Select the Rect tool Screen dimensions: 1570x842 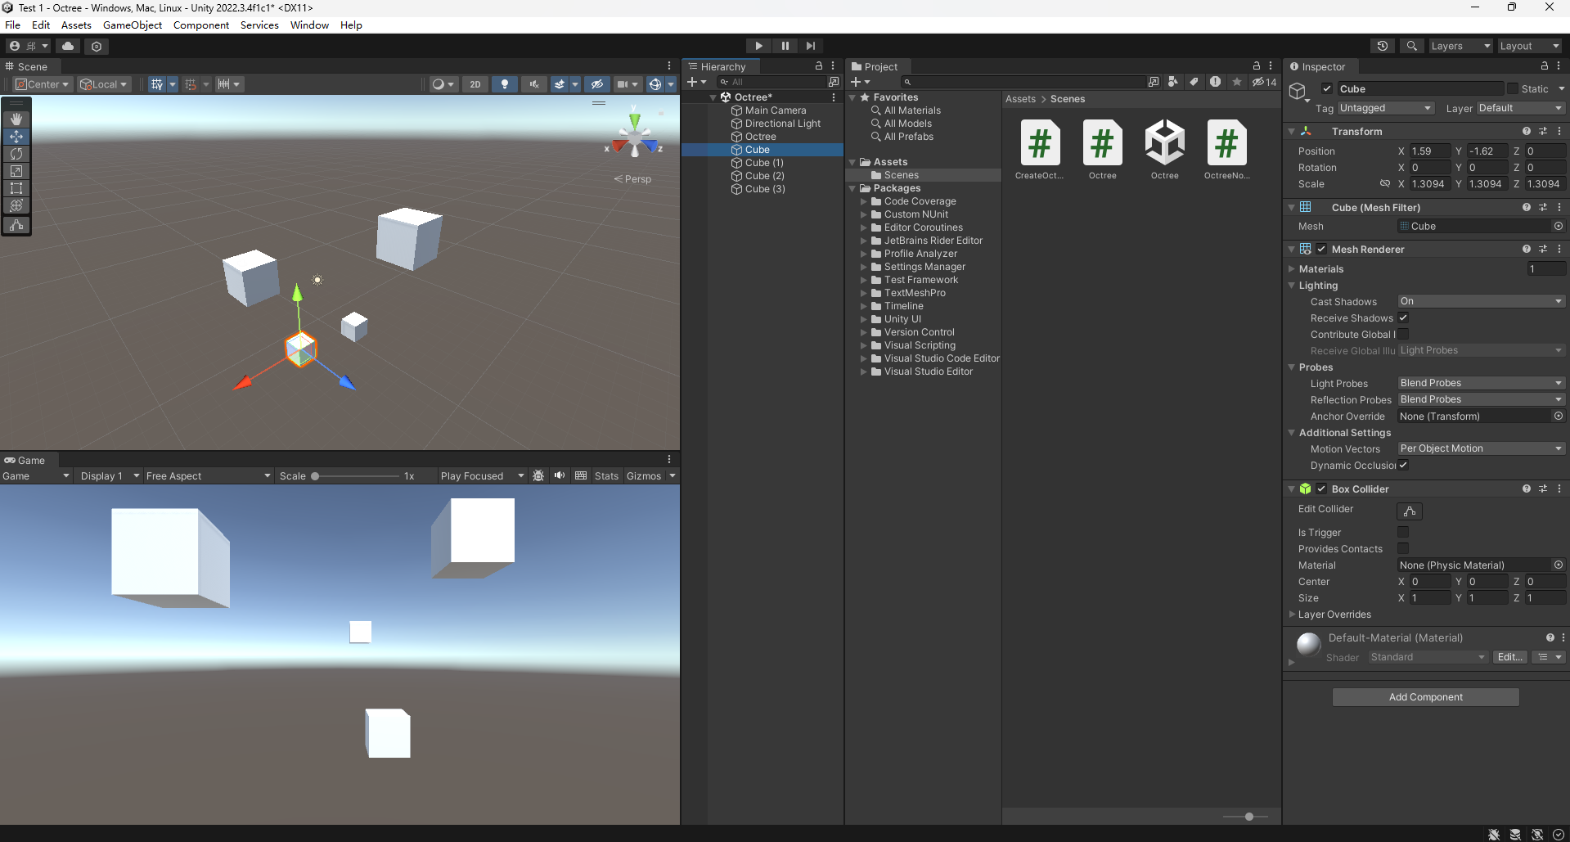click(16, 188)
